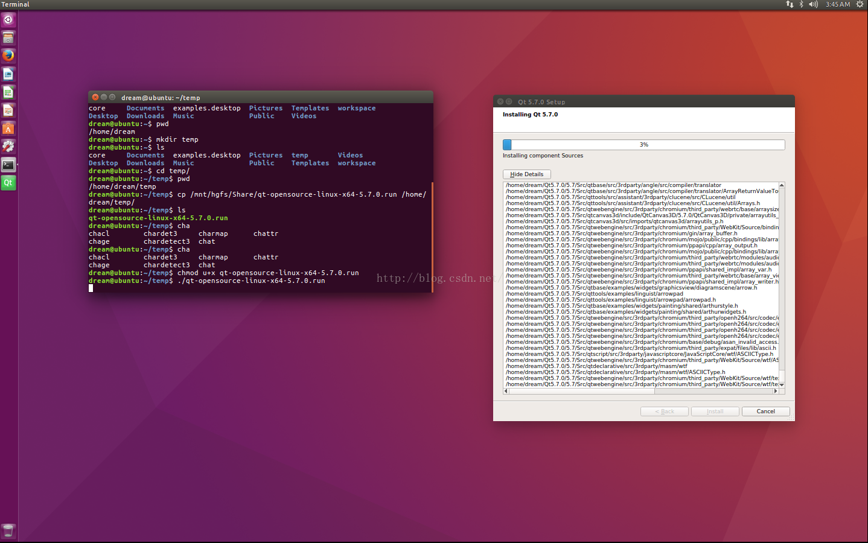Open the Files manager from the dock
Screen dimensions: 868x543
pos(8,37)
